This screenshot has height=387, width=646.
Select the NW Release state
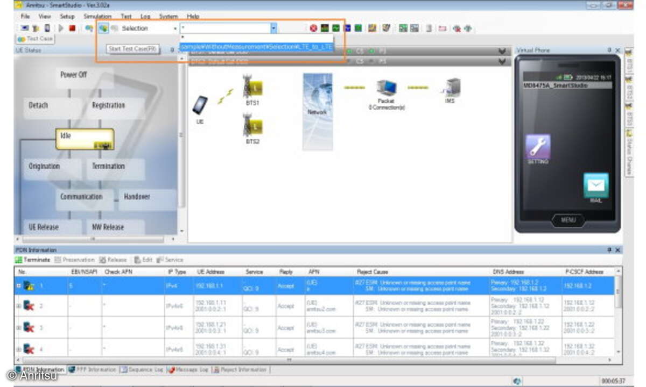pos(115,227)
